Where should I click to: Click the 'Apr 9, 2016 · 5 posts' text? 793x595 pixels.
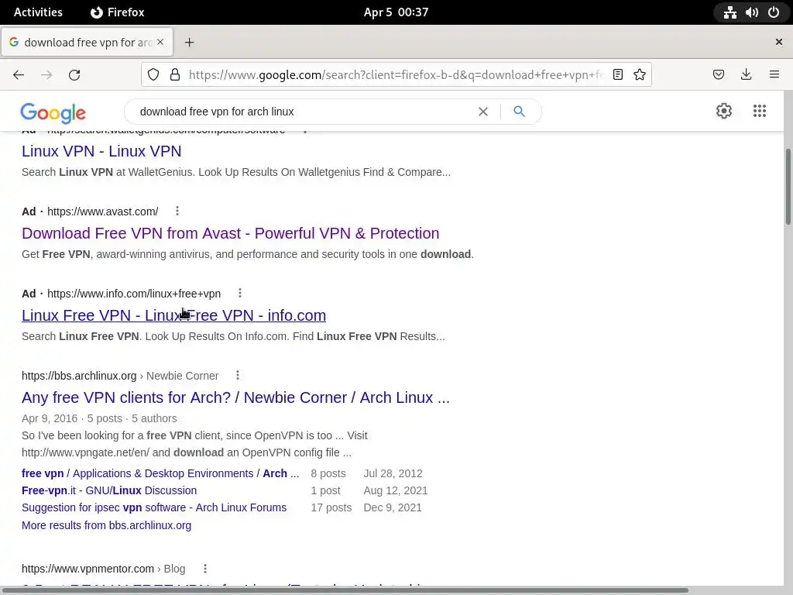pyautogui.click(x=72, y=418)
